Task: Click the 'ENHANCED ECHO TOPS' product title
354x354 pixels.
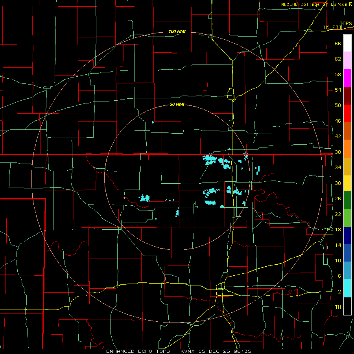Action: (x=138, y=351)
